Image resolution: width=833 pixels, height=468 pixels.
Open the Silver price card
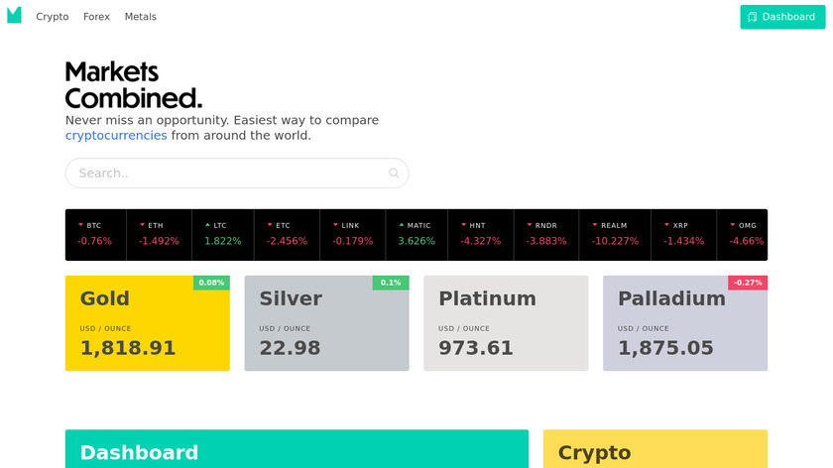326,323
